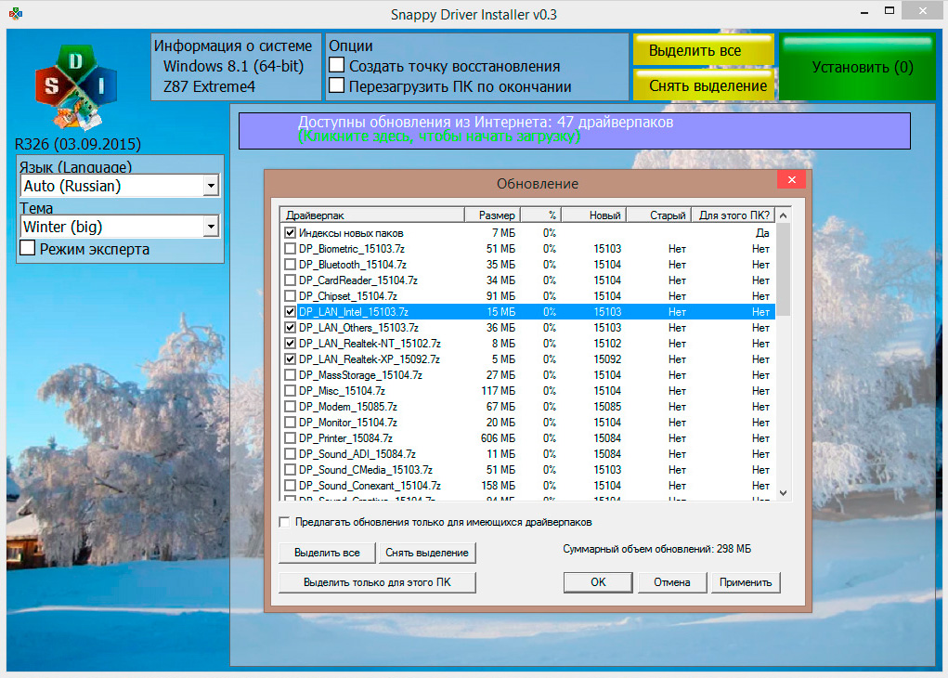Sort by Драйверпак column header
This screenshot has height=678, width=948.
371,215
